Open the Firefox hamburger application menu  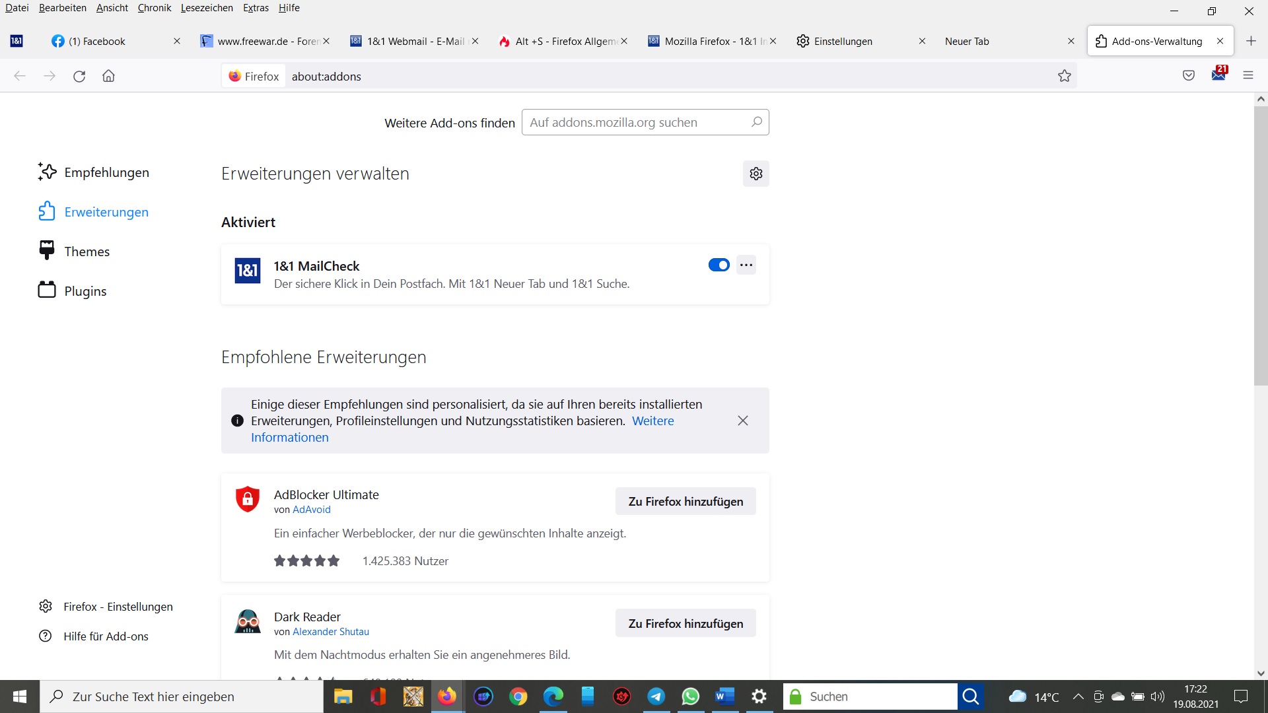(1248, 76)
